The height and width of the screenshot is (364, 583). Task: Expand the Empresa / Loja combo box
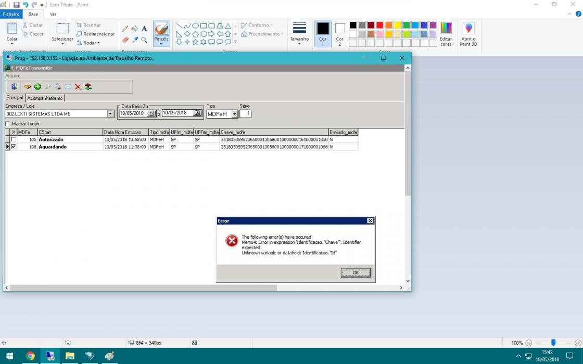click(x=110, y=114)
